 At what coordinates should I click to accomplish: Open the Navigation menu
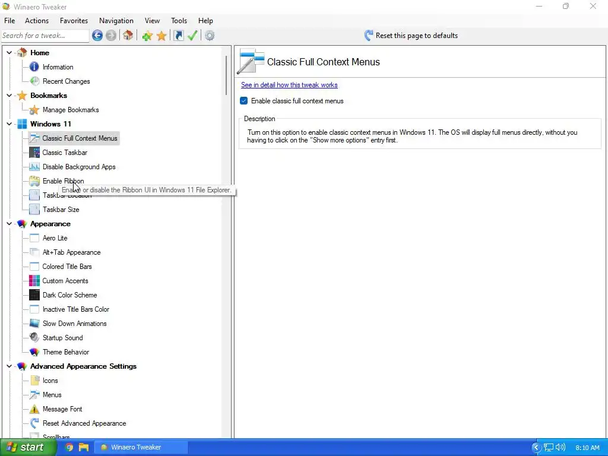(116, 21)
